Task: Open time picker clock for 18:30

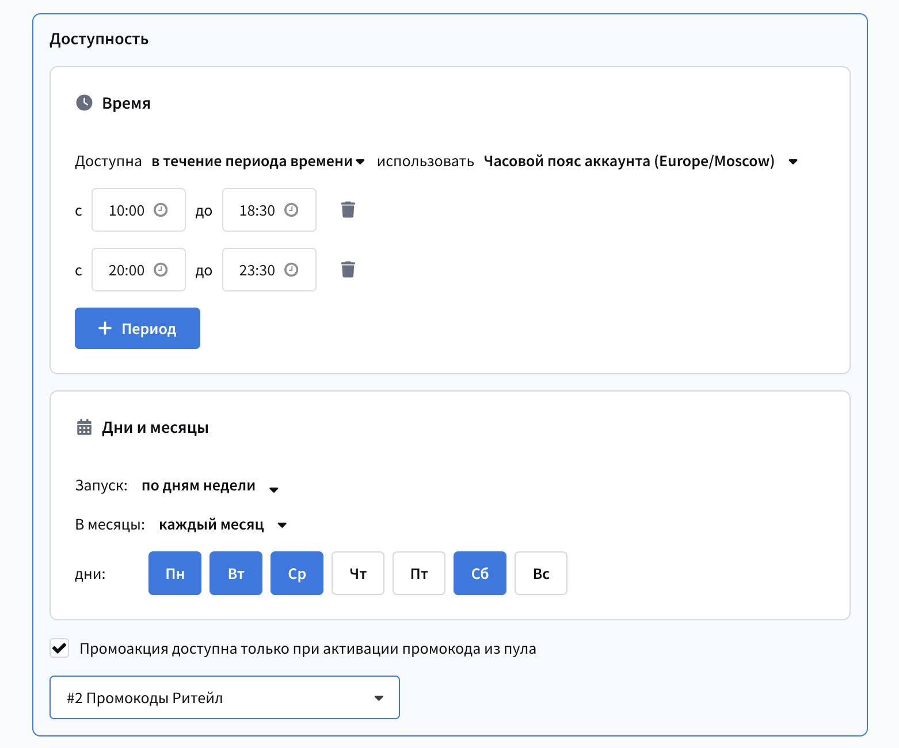Action: click(291, 210)
